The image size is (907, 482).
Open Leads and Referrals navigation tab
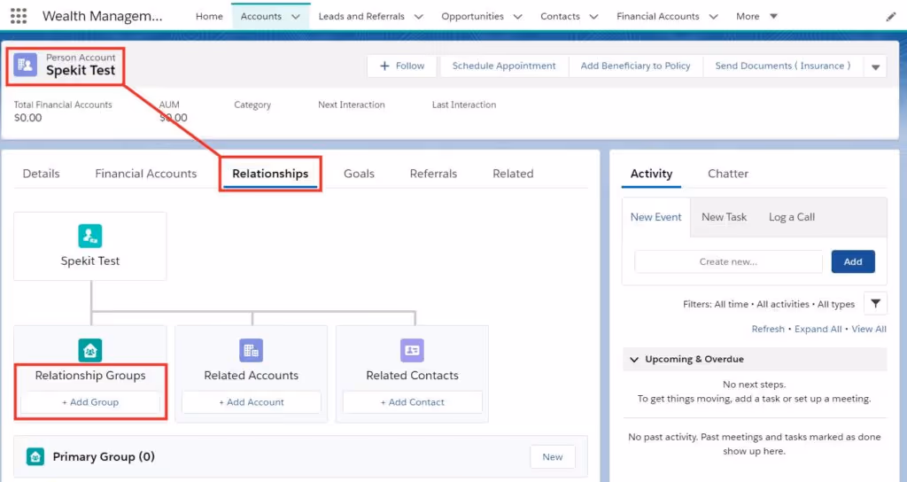[x=361, y=16]
